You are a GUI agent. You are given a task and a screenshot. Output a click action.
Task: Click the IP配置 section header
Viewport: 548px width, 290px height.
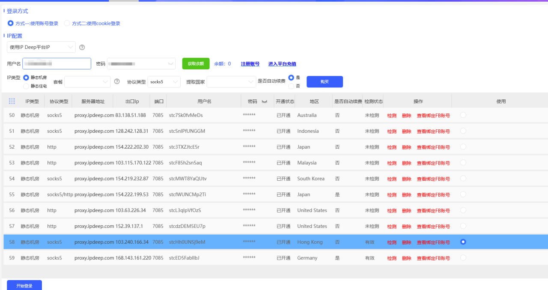point(15,36)
